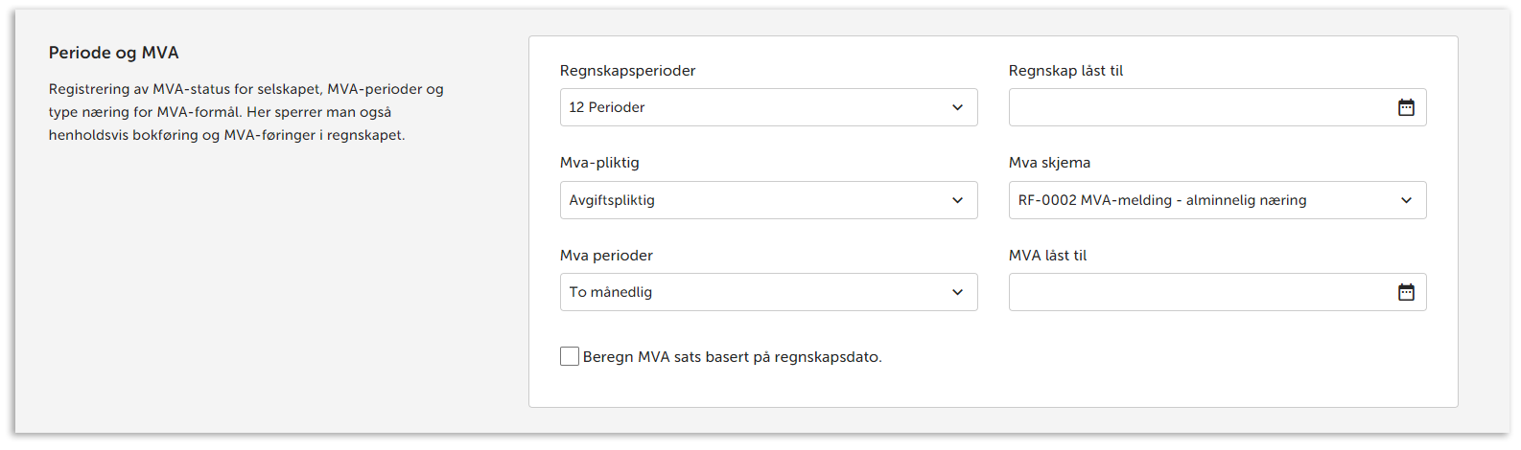Click the chevron arrow in Regnskapsperioder box
This screenshot has height=450, width=1521.
(957, 108)
